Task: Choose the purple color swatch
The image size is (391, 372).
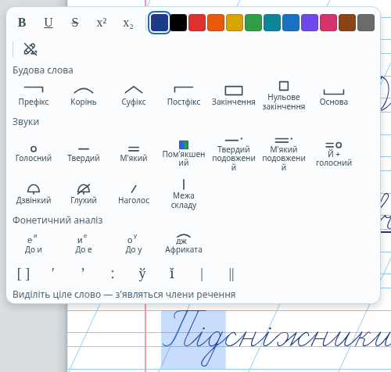Action: [310, 23]
